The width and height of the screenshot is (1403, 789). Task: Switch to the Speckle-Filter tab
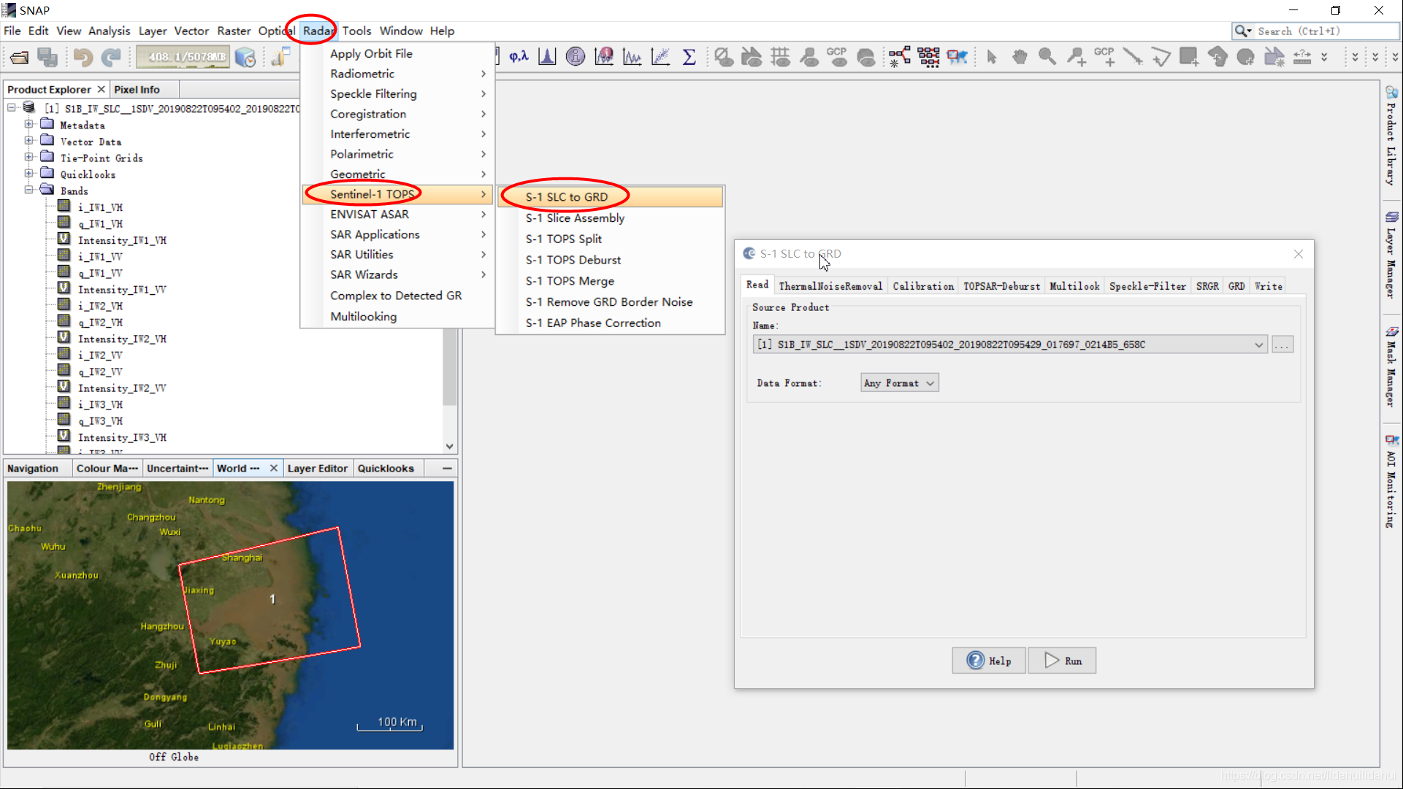pos(1147,286)
